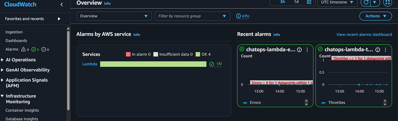The height and width of the screenshot is (121, 398).
Task: Collapse the CloudWatch sidebar with the chevron
Action: coord(62,5)
